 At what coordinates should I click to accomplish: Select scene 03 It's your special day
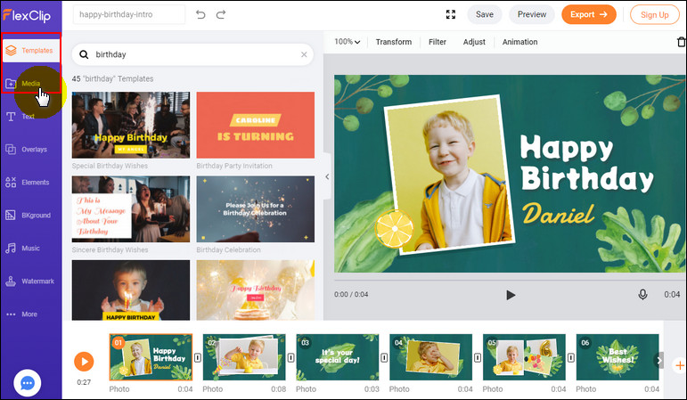(x=338, y=357)
